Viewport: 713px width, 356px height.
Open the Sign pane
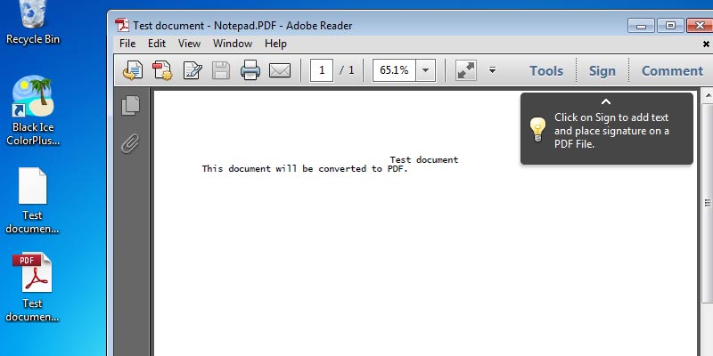[x=602, y=70]
